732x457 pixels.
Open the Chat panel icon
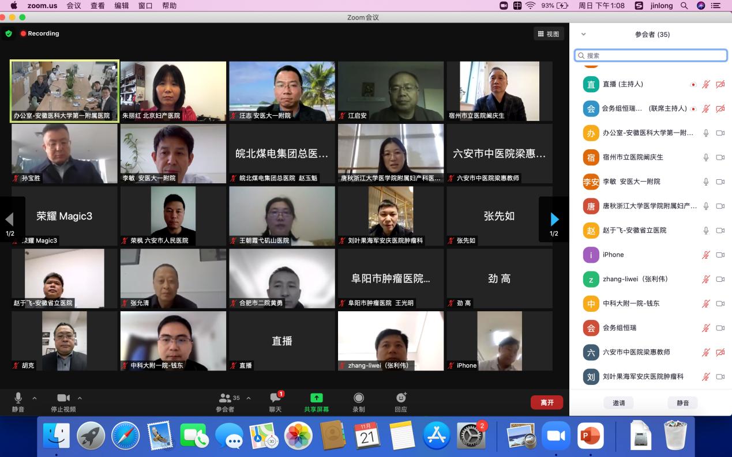275,398
